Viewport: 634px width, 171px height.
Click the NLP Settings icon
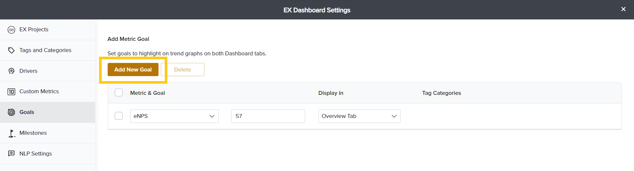pyautogui.click(x=11, y=154)
